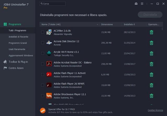Click the Alexander Vigovsky publisher text
167x116 pixels.
63,34
